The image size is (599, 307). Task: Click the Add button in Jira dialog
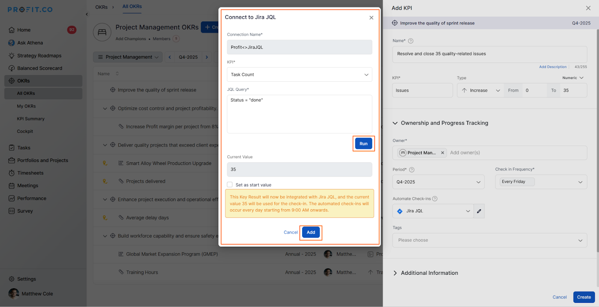(x=311, y=232)
